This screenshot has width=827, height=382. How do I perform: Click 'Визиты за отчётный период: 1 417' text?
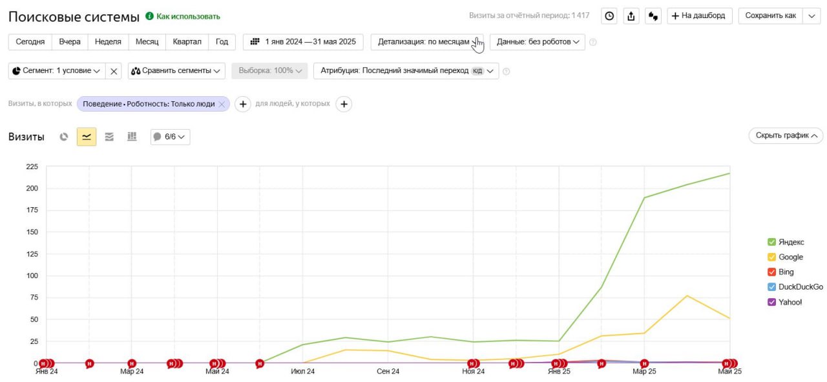(x=529, y=15)
